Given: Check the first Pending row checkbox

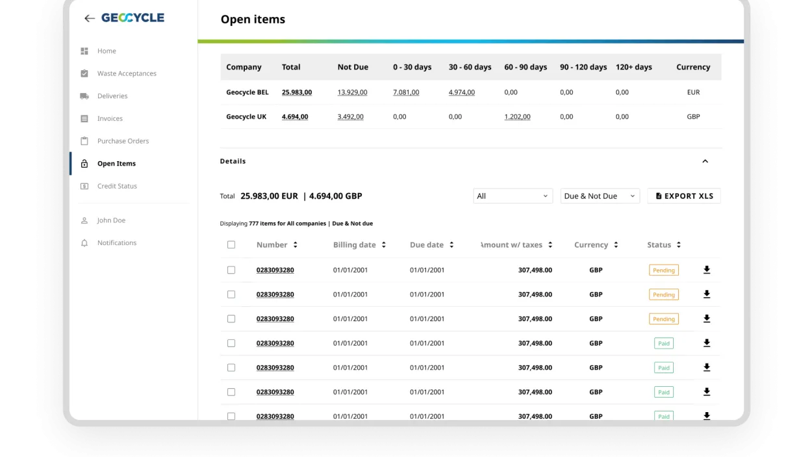Looking at the screenshot, I should coord(231,270).
